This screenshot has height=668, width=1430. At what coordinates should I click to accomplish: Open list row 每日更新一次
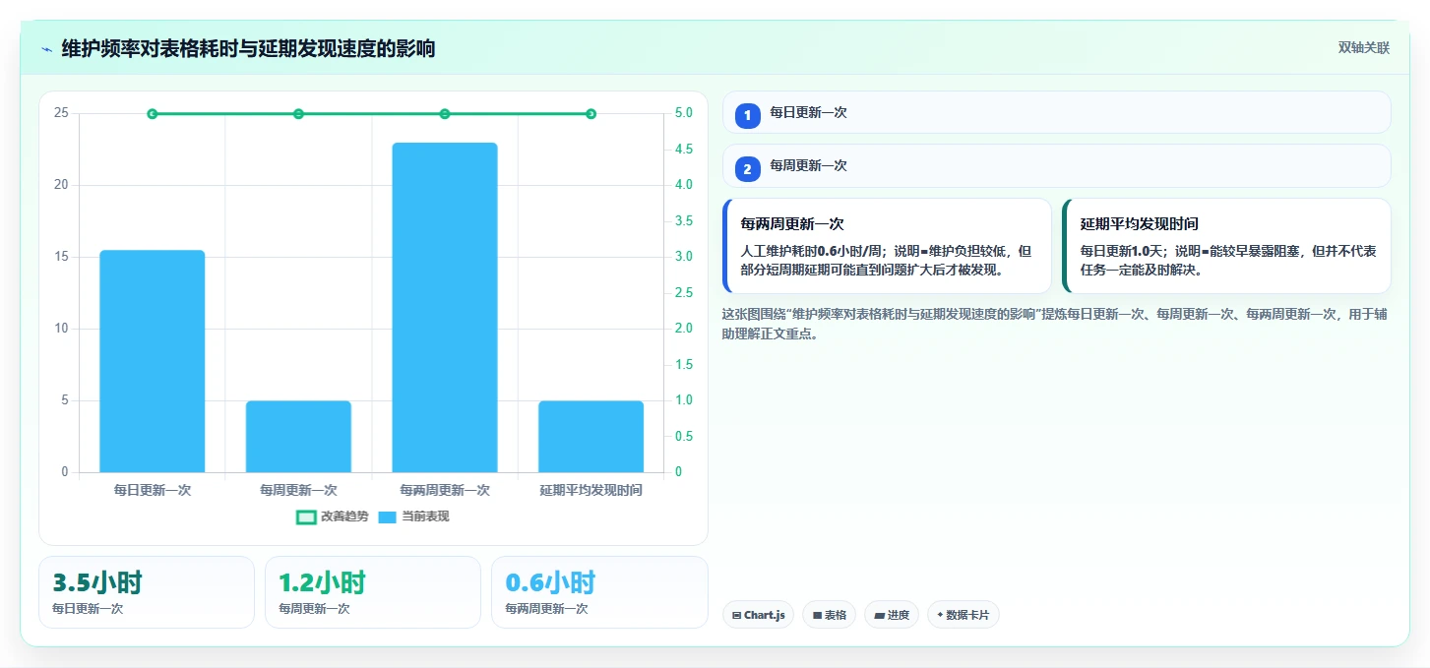tap(1057, 112)
